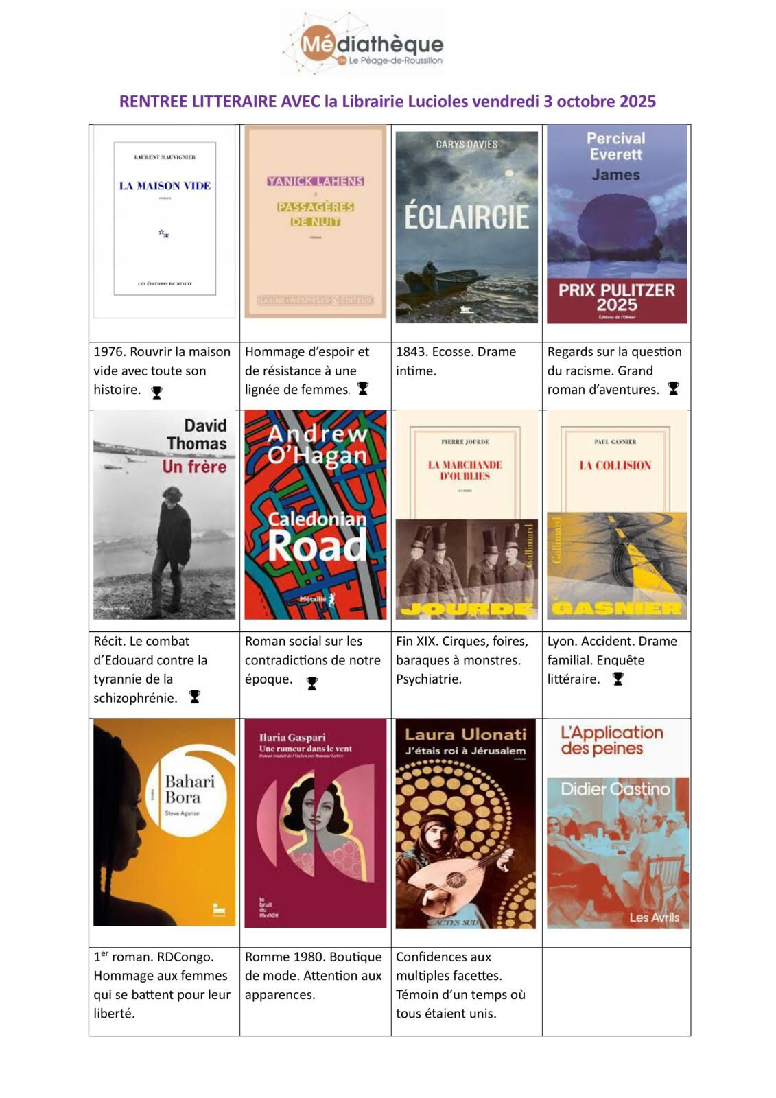Select L'Application des peines cover
Image resolution: width=776 pixels, height=1098 pixels.
pos(618,823)
